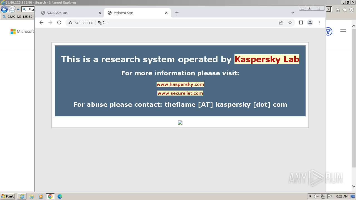
Task: Open File Explorer from taskbar
Action: tap(31, 196)
